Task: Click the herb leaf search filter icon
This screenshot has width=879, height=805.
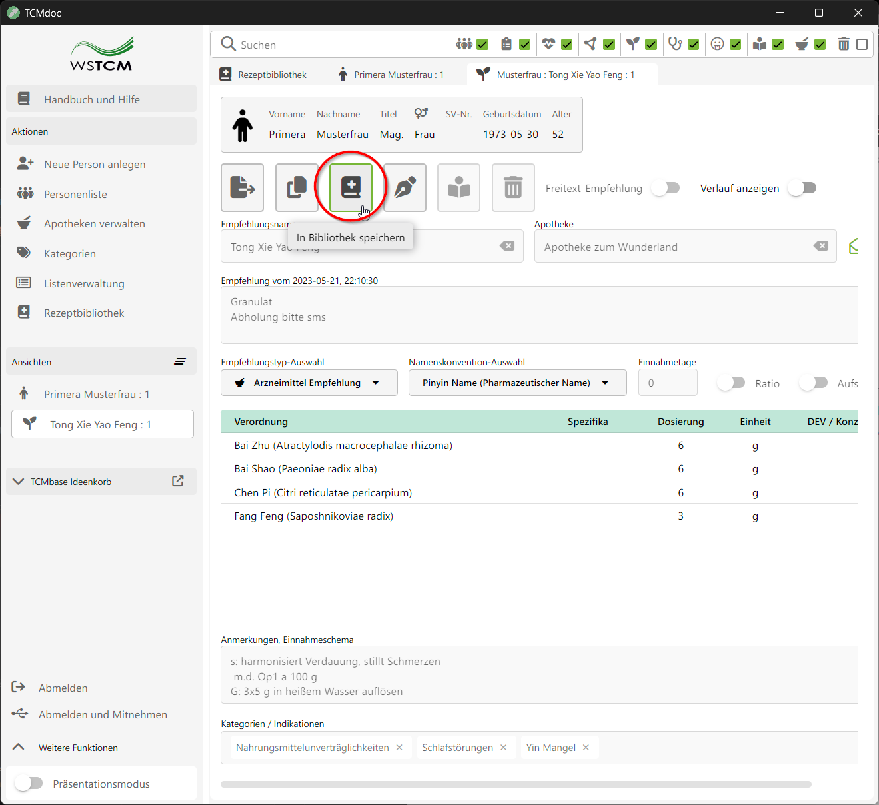Action: (x=632, y=43)
